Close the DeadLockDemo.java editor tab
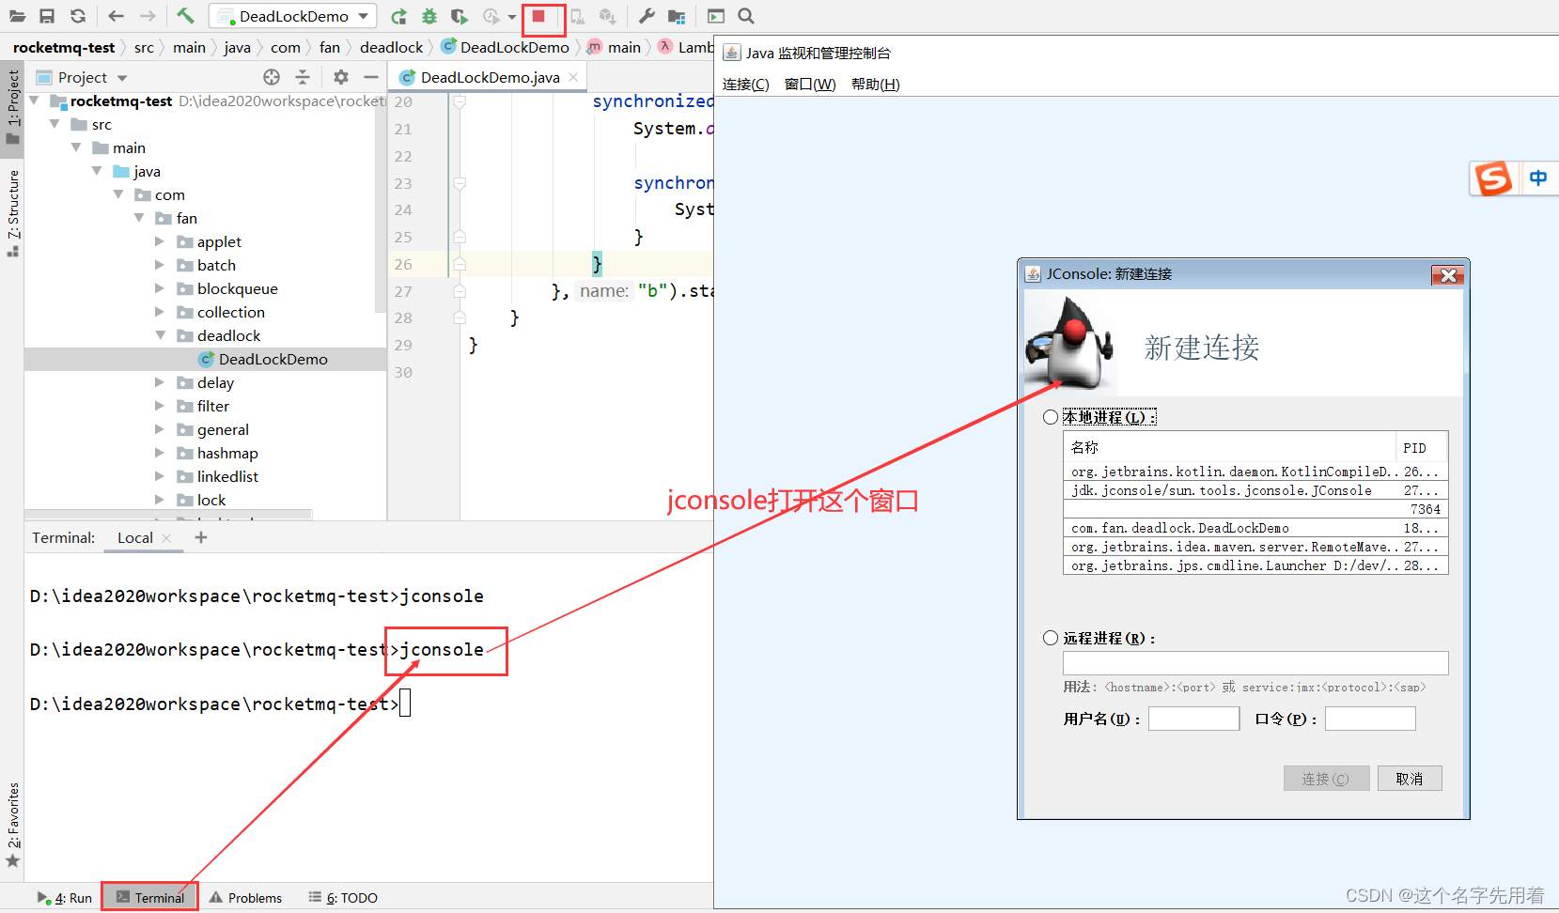Viewport: 1559px width, 913px height. click(573, 77)
